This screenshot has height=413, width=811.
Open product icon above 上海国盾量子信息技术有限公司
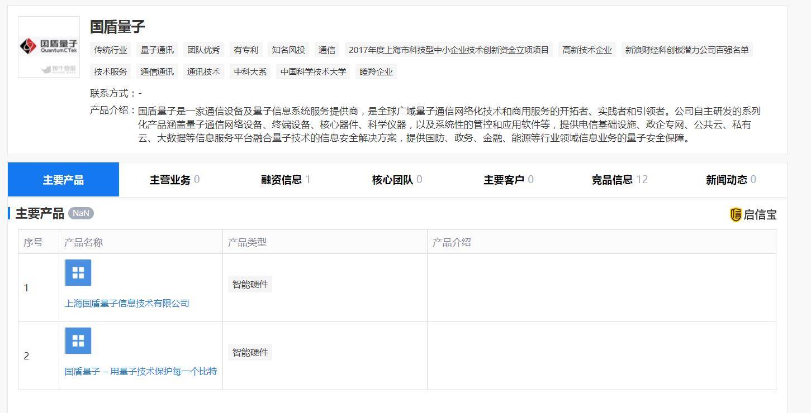tap(78, 272)
